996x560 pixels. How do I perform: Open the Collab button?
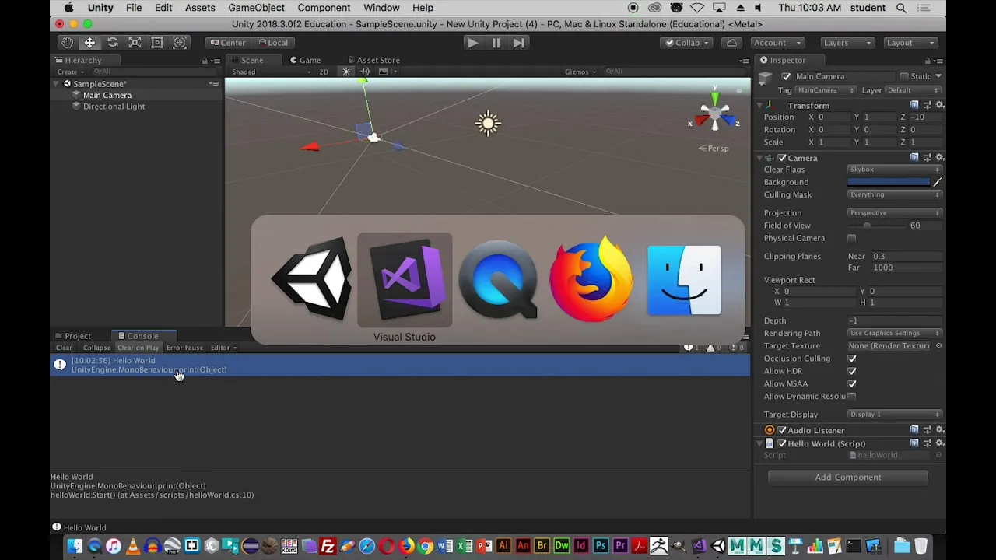688,43
